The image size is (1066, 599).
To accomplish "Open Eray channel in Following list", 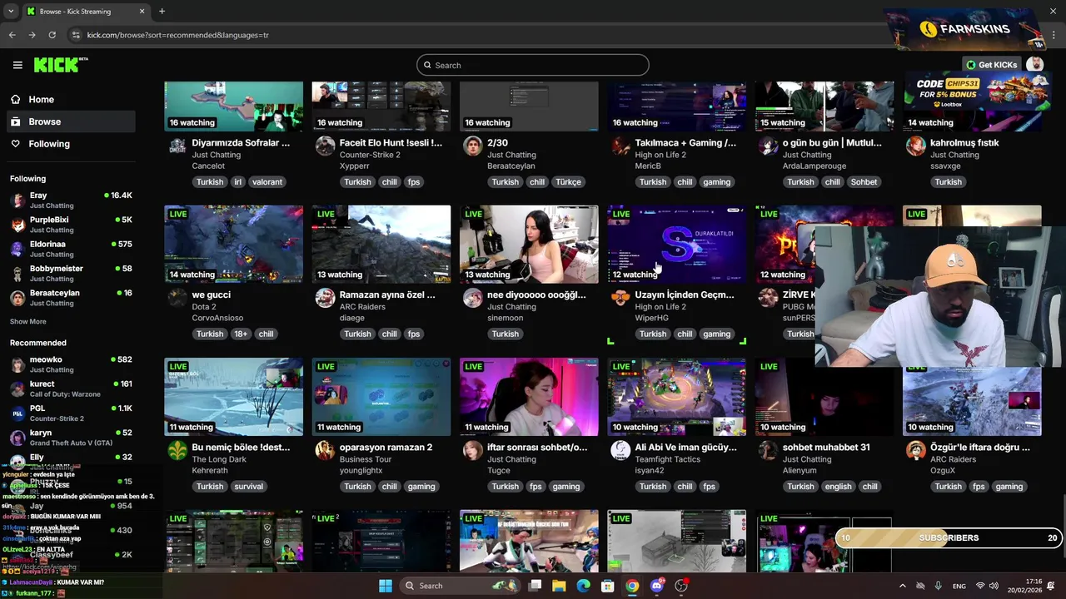I will (x=71, y=200).
